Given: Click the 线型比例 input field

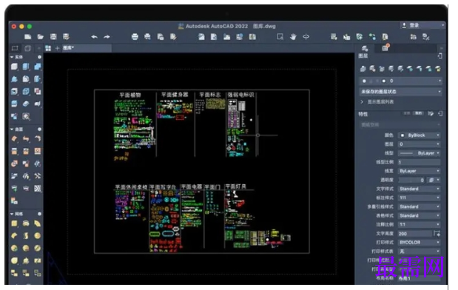Looking at the screenshot, I should (419, 162).
